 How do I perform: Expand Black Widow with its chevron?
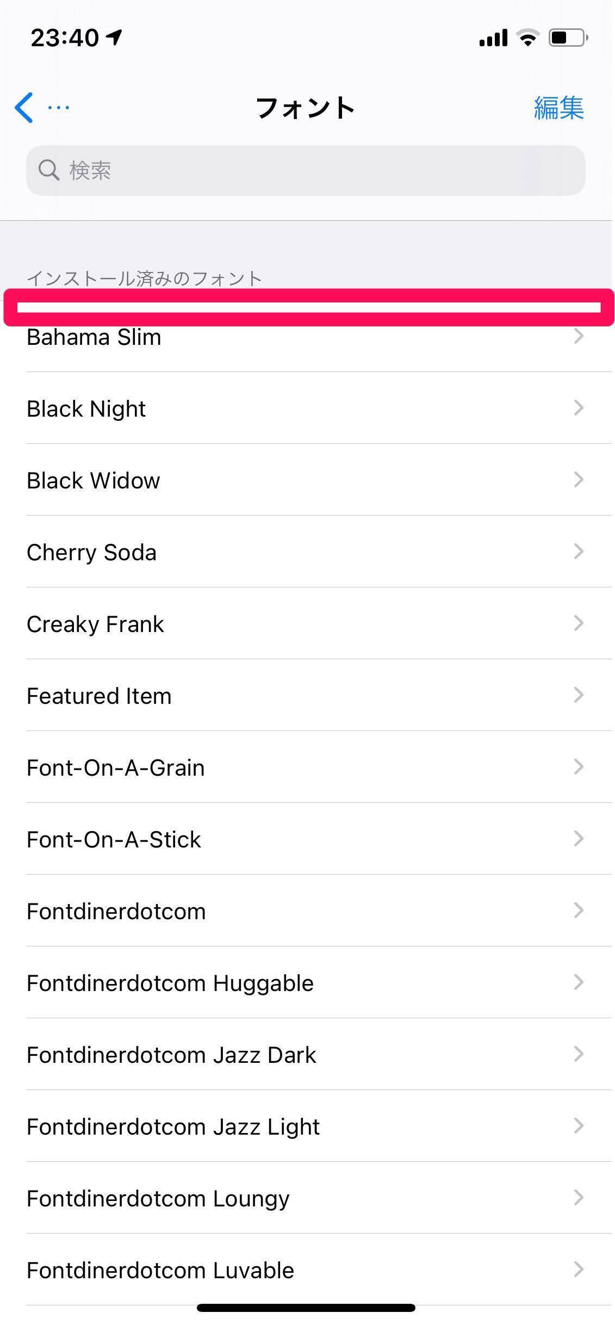click(579, 480)
